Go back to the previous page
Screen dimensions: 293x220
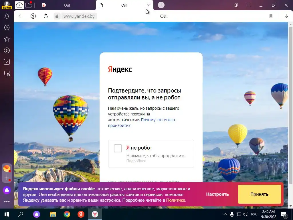click(x=21, y=16)
